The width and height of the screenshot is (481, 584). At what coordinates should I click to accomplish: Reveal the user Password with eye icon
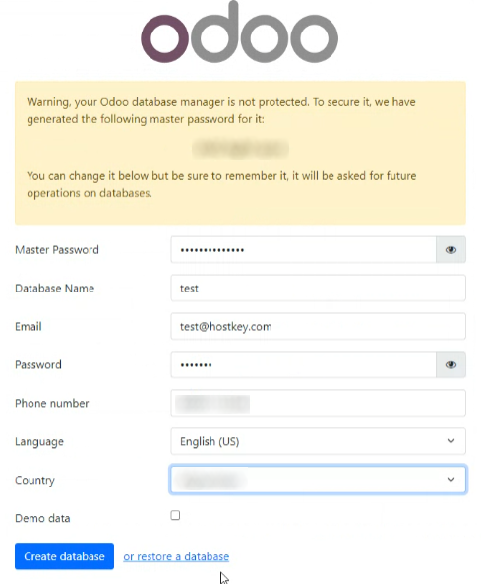coord(451,364)
